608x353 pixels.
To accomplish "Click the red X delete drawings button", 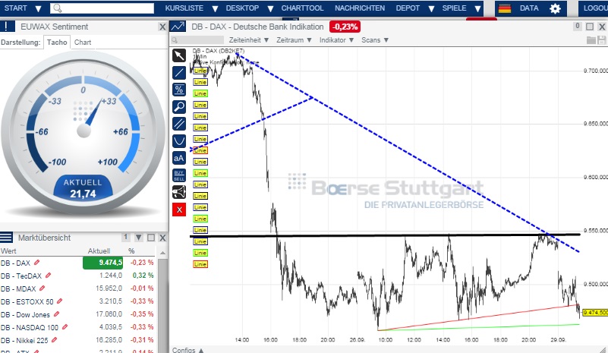I will pos(178,210).
